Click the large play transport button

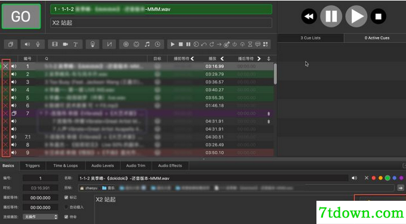point(356,17)
